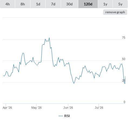The height and width of the screenshot is (123, 128).
Task: Select the 30d range tab
Action: 69,4
